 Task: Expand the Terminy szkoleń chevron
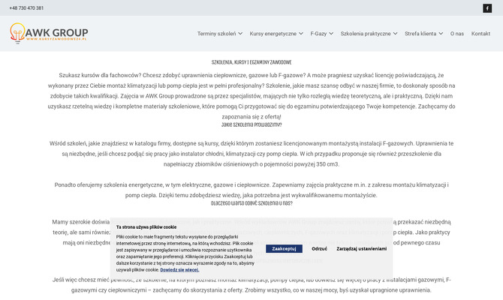pos(240,34)
